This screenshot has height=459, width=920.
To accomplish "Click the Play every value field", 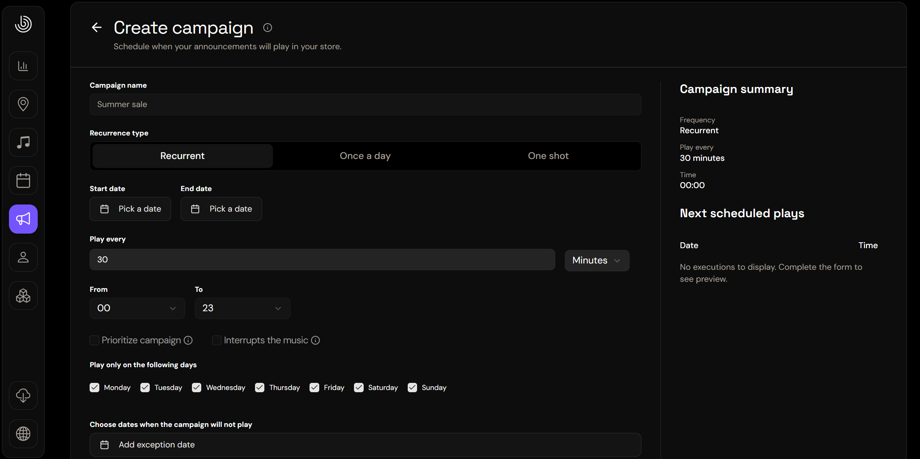I will (x=322, y=260).
